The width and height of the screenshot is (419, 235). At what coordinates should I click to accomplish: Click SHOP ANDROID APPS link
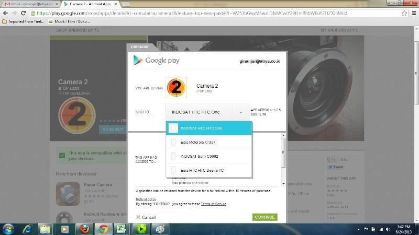(78, 30)
